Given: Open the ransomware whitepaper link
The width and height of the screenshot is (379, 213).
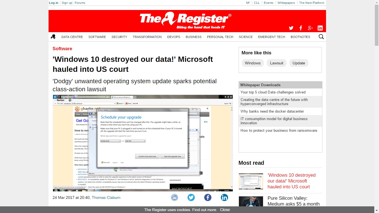Looking at the screenshot, I should pyautogui.click(x=279, y=130).
